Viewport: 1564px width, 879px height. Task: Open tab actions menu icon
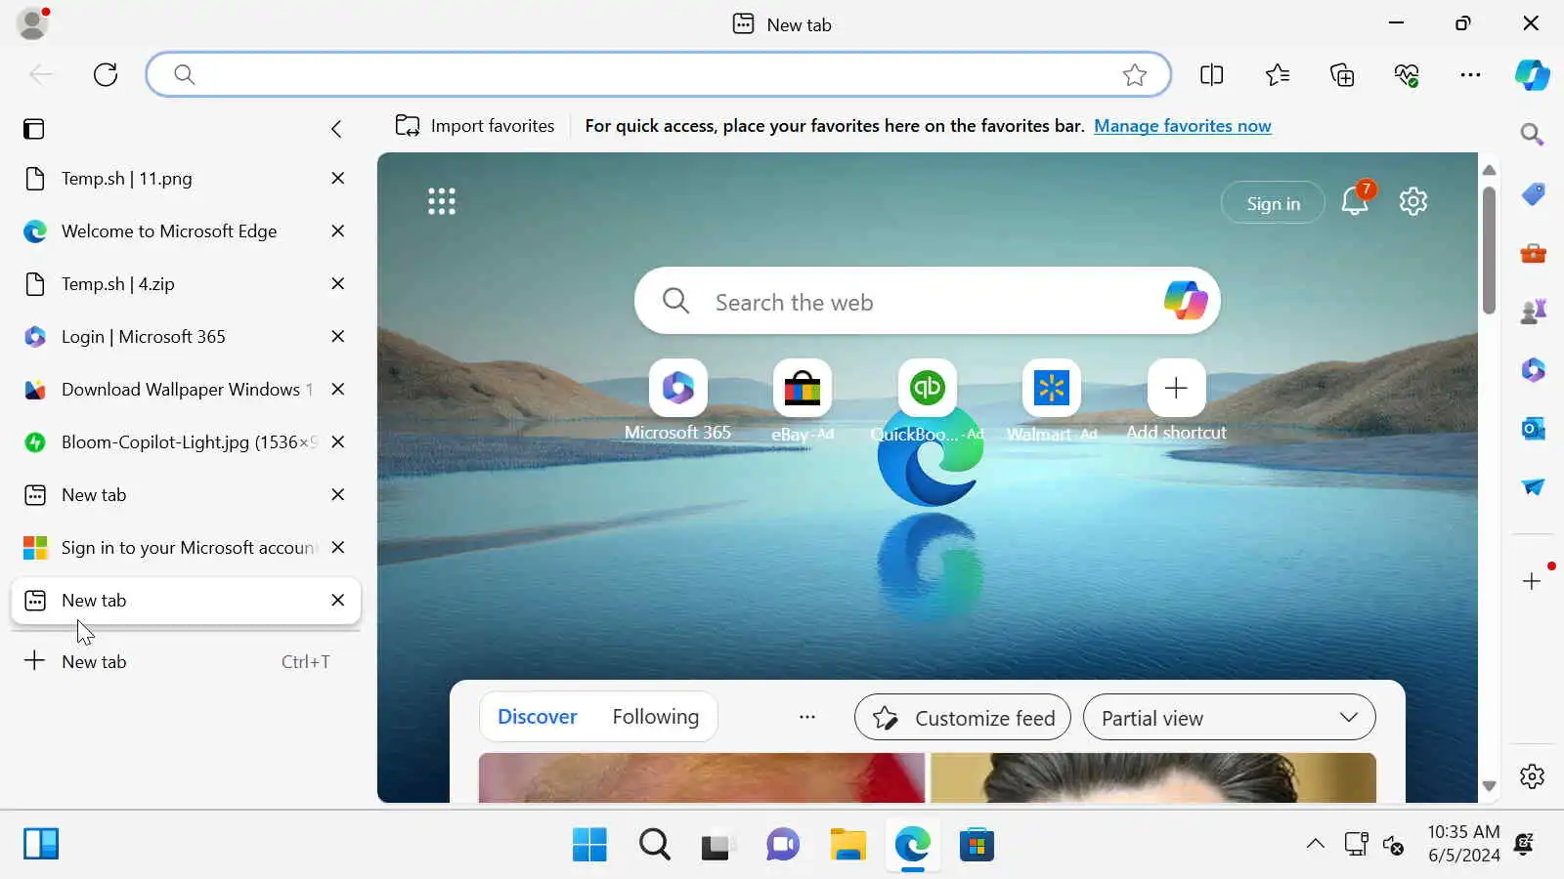point(34,129)
